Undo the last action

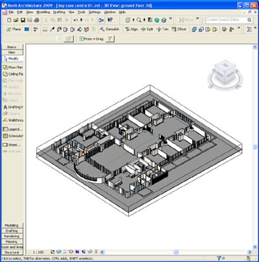click(x=76, y=20)
